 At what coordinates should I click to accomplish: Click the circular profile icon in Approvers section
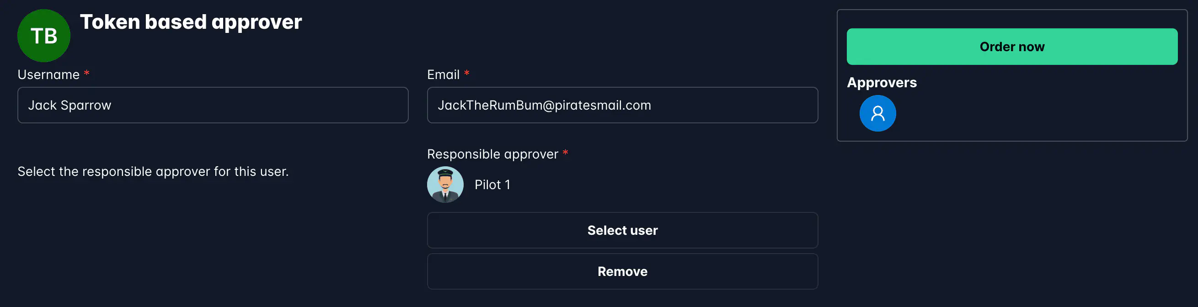coord(877,113)
